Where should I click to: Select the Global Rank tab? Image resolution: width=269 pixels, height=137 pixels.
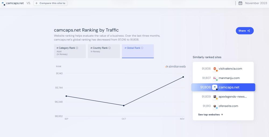[x=138, y=51]
